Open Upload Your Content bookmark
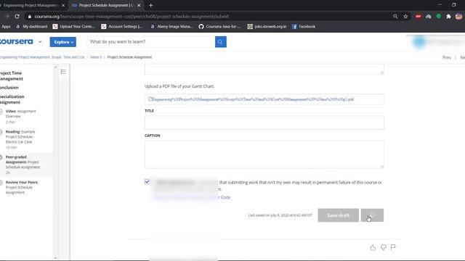This screenshot has height=261, width=465. point(73,27)
